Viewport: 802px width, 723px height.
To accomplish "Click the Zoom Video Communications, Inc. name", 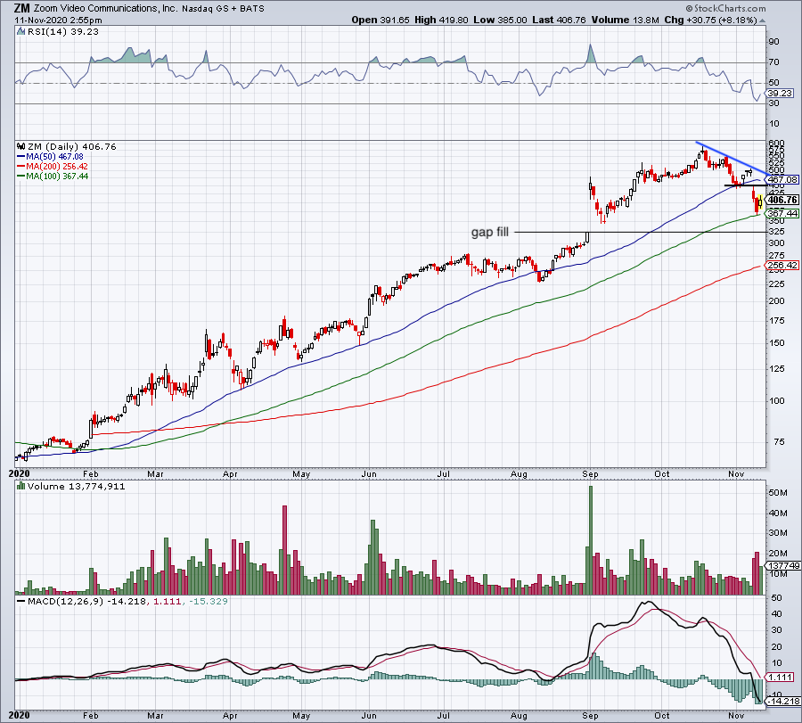I will 105,8.
